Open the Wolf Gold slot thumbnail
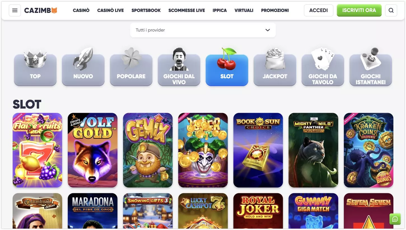This screenshot has width=406, height=230. [x=93, y=150]
